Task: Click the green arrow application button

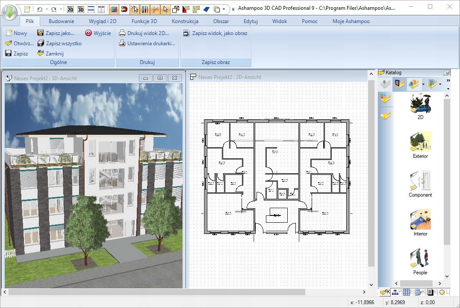Action: (x=9, y=12)
